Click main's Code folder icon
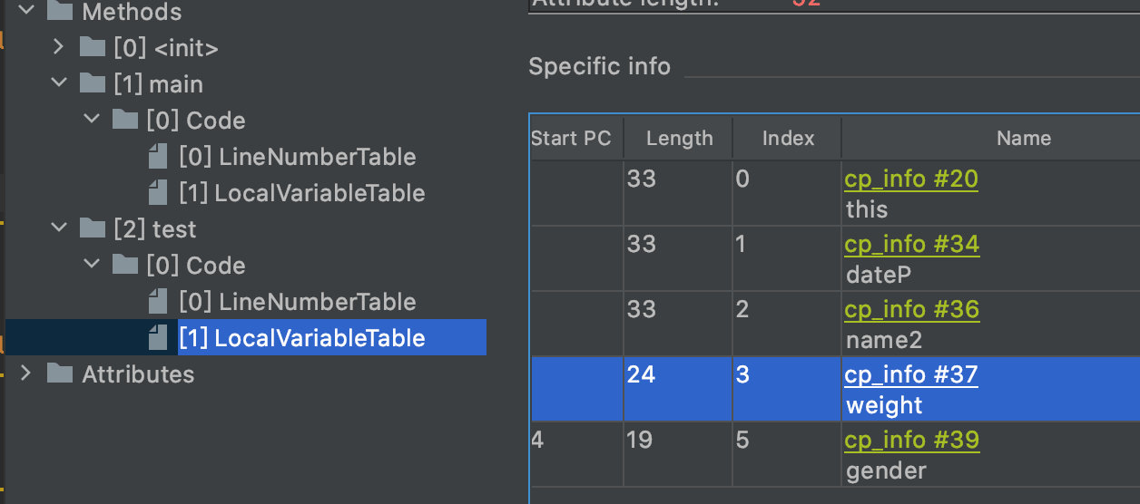Screen dimensions: 1140x504 125,120
